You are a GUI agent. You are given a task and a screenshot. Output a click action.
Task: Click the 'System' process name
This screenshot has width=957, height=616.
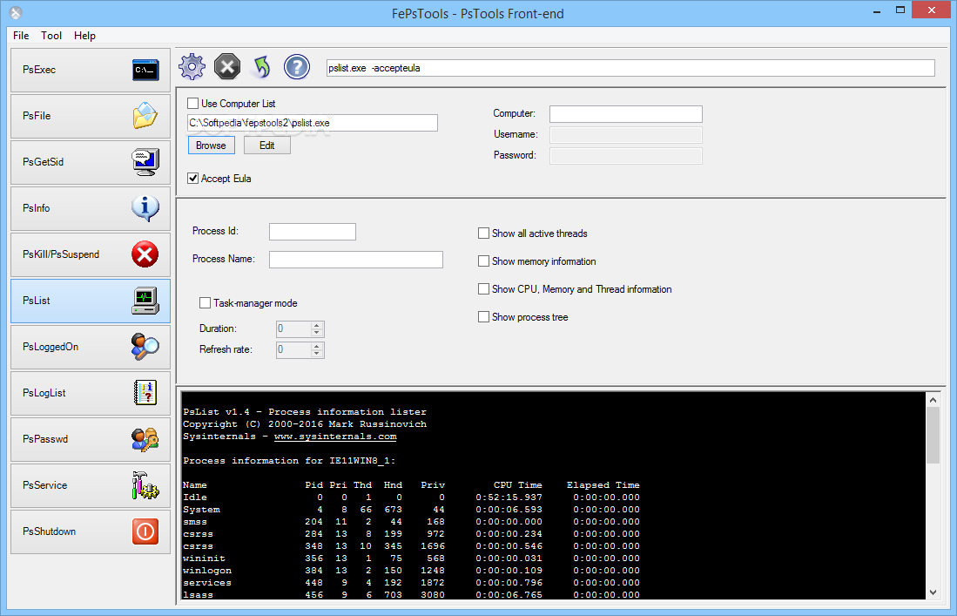tap(201, 510)
